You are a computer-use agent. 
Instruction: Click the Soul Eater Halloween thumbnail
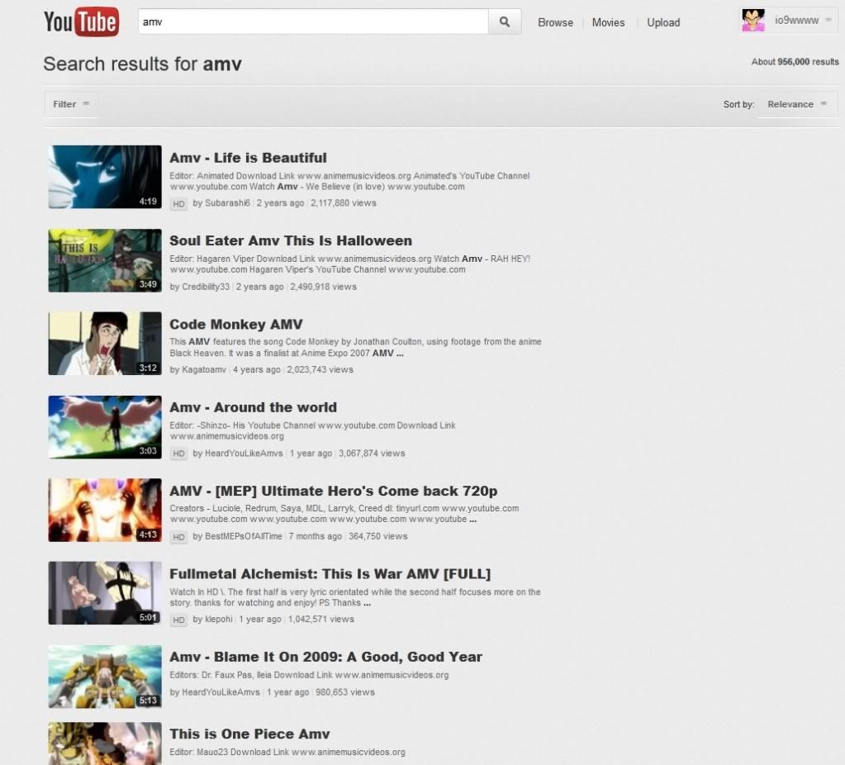(105, 260)
